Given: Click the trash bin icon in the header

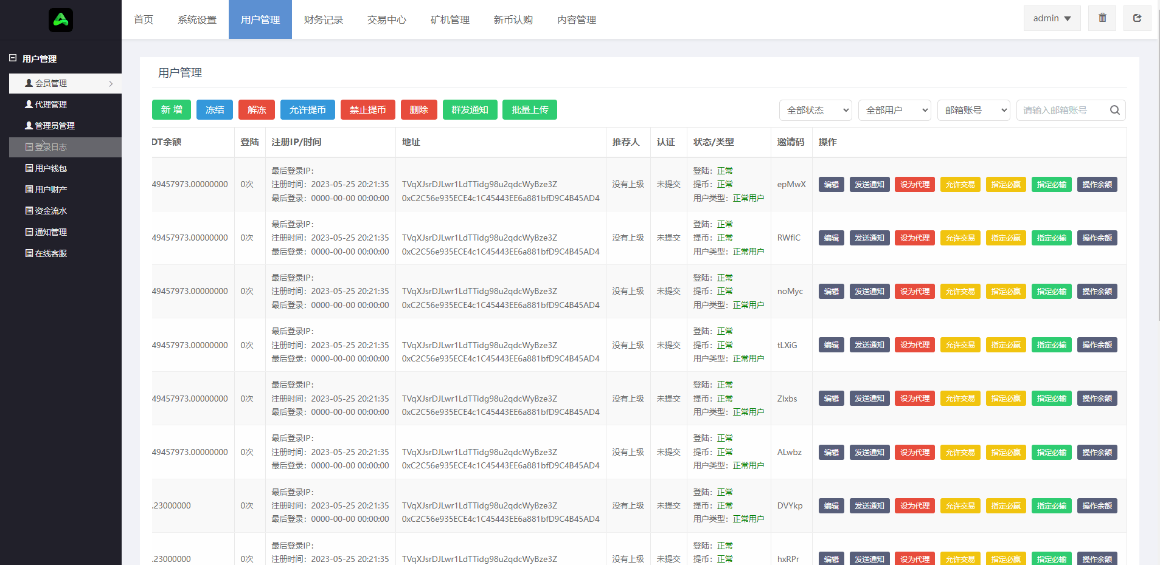Looking at the screenshot, I should (1102, 18).
